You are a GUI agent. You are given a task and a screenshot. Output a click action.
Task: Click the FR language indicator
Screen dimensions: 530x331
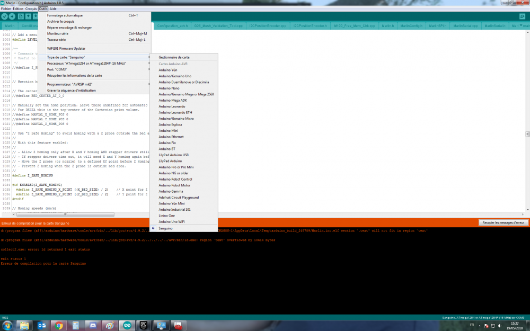tap(472, 325)
